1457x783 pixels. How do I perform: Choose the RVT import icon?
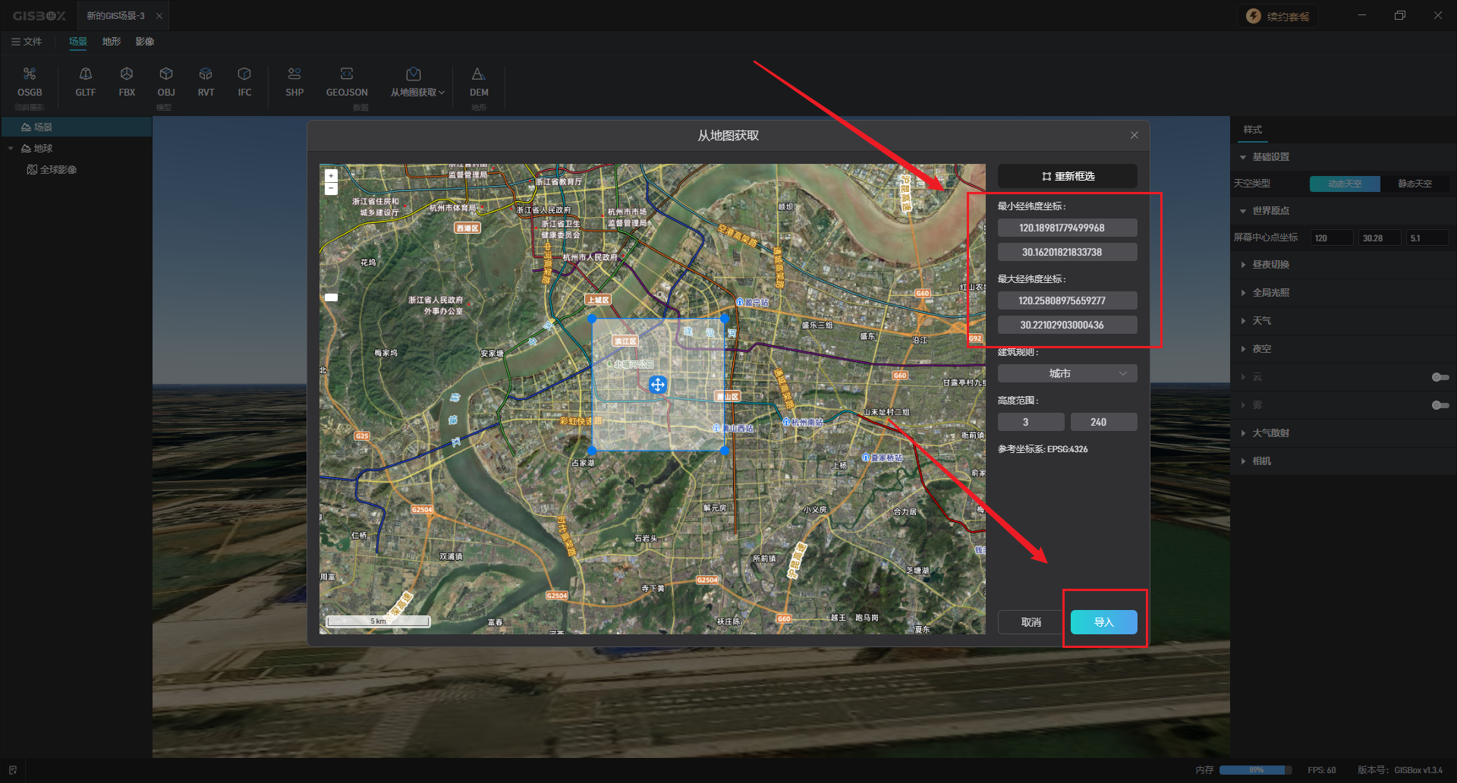206,82
